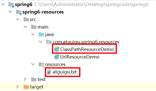Collapse the main folder chevron
The height and width of the screenshot is (91, 156).
point(25,27)
